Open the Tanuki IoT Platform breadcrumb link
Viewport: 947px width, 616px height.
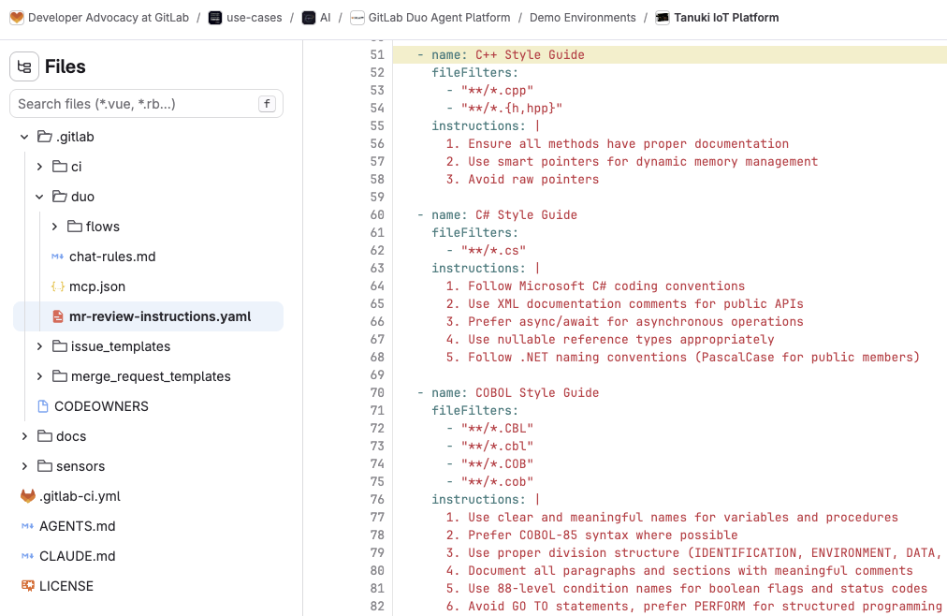[726, 18]
